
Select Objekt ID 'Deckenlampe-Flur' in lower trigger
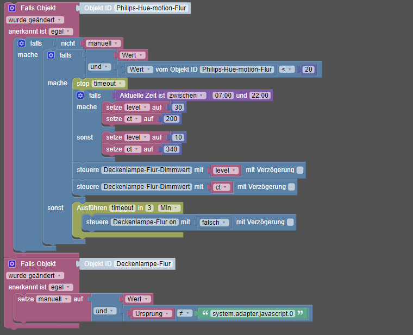[x=143, y=264]
